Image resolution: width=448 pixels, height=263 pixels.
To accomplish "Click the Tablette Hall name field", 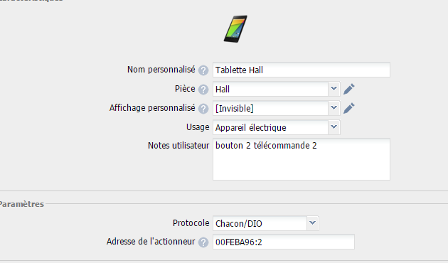I will click(302, 70).
